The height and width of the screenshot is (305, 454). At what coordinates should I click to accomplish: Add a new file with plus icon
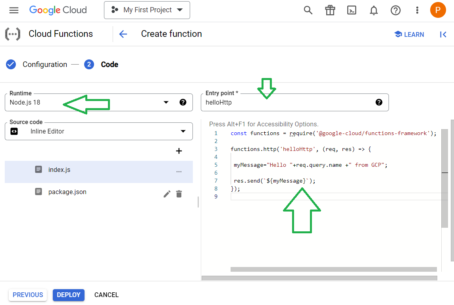click(x=179, y=151)
